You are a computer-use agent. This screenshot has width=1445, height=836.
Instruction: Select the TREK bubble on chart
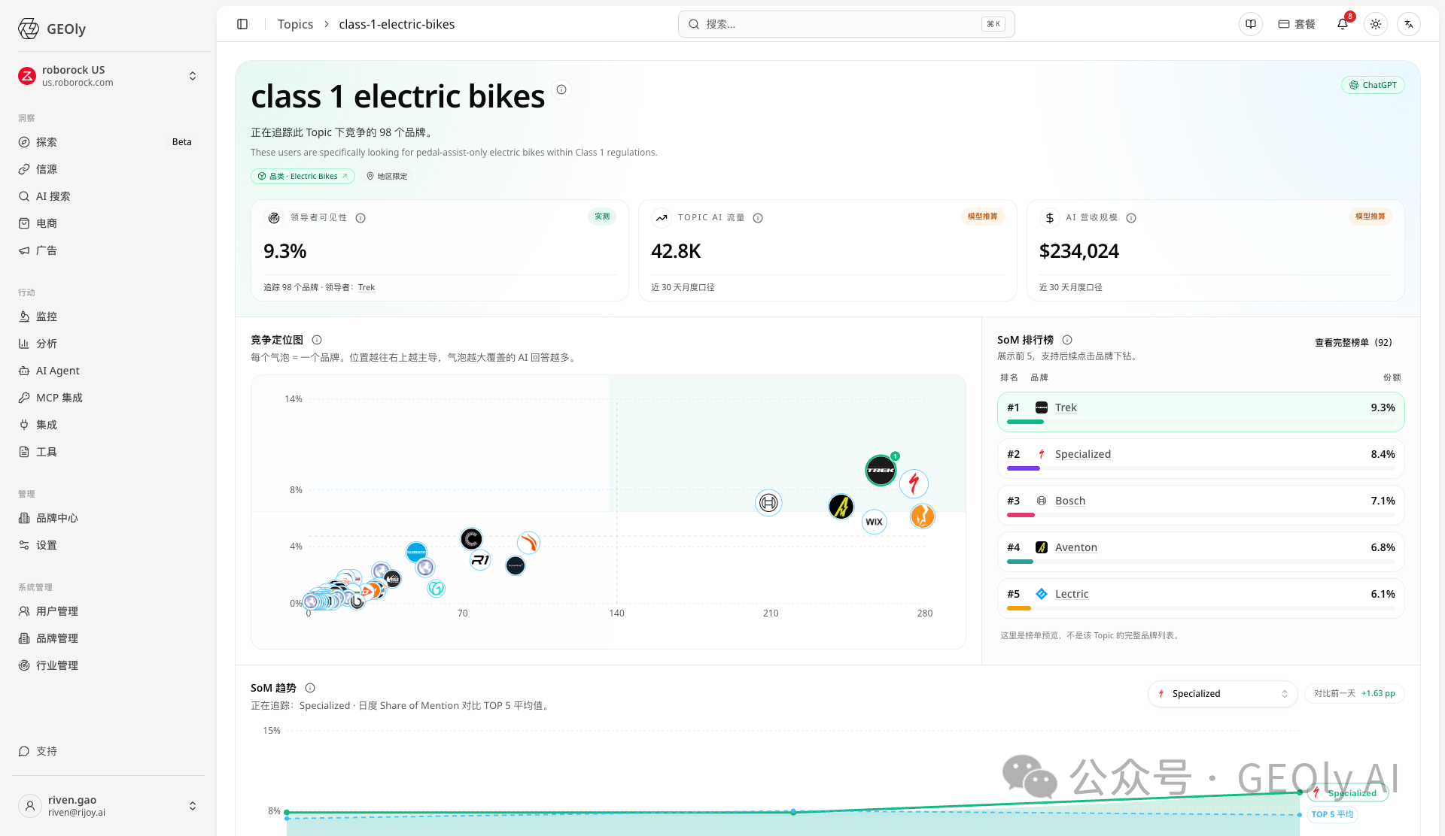click(881, 471)
